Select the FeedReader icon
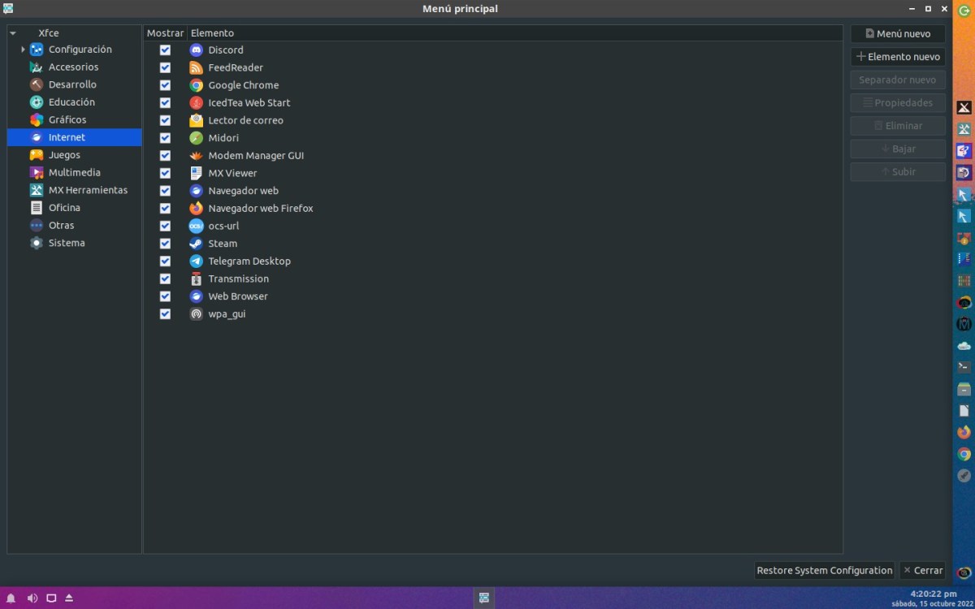 coord(196,68)
